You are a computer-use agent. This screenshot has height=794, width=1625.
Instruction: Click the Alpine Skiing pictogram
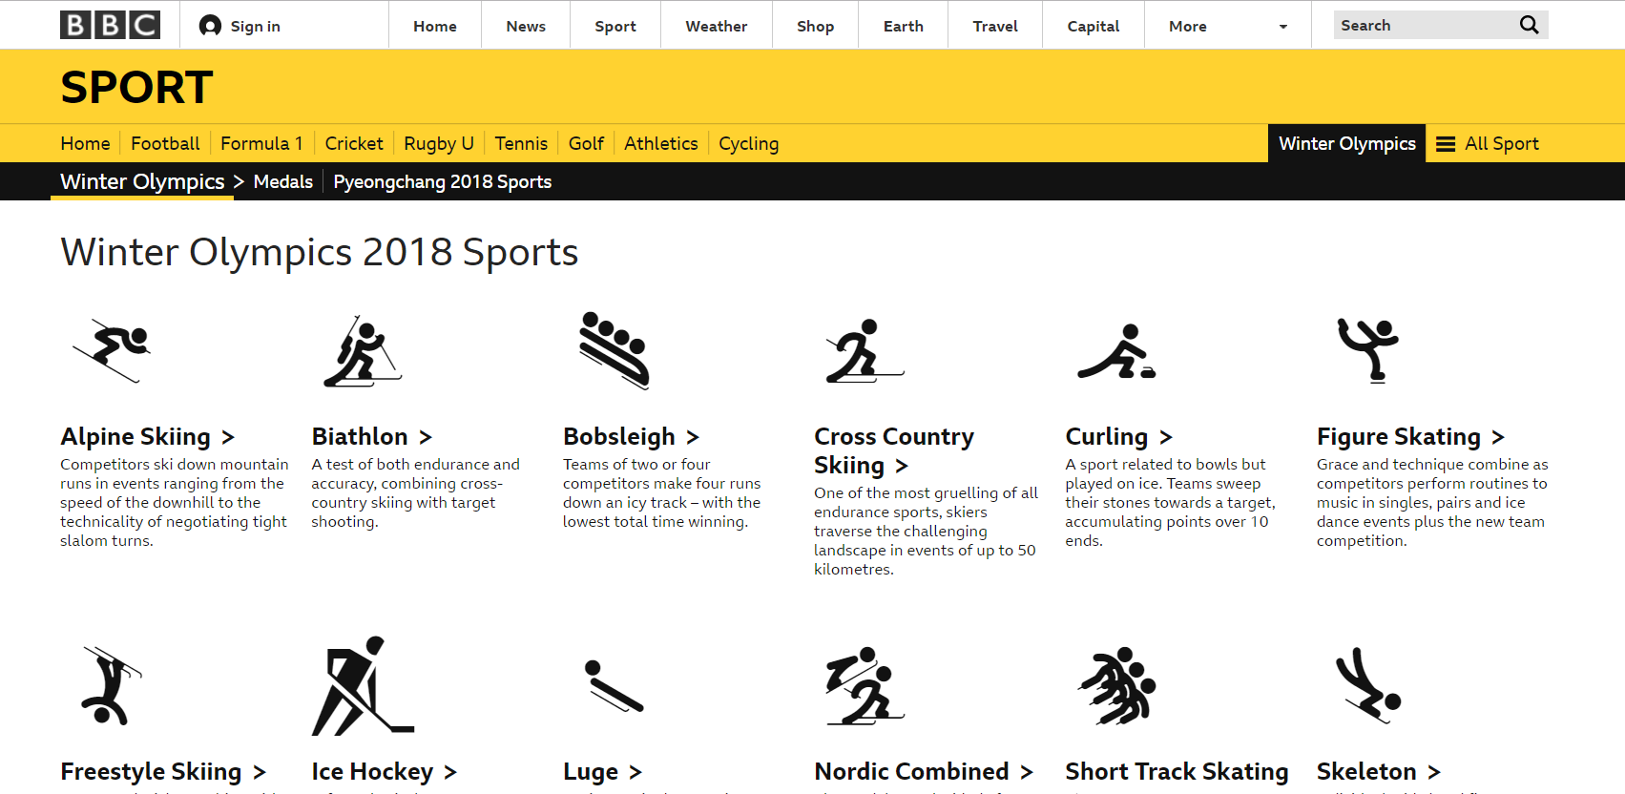click(113, 350)
